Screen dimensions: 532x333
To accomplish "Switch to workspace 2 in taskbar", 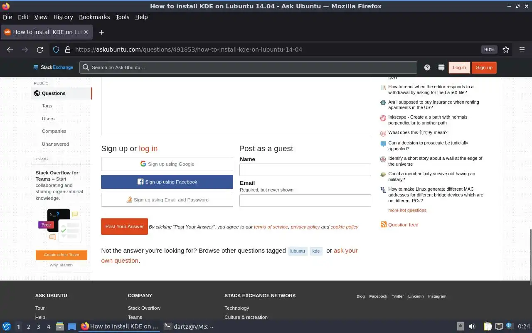I will coord(28,327).
